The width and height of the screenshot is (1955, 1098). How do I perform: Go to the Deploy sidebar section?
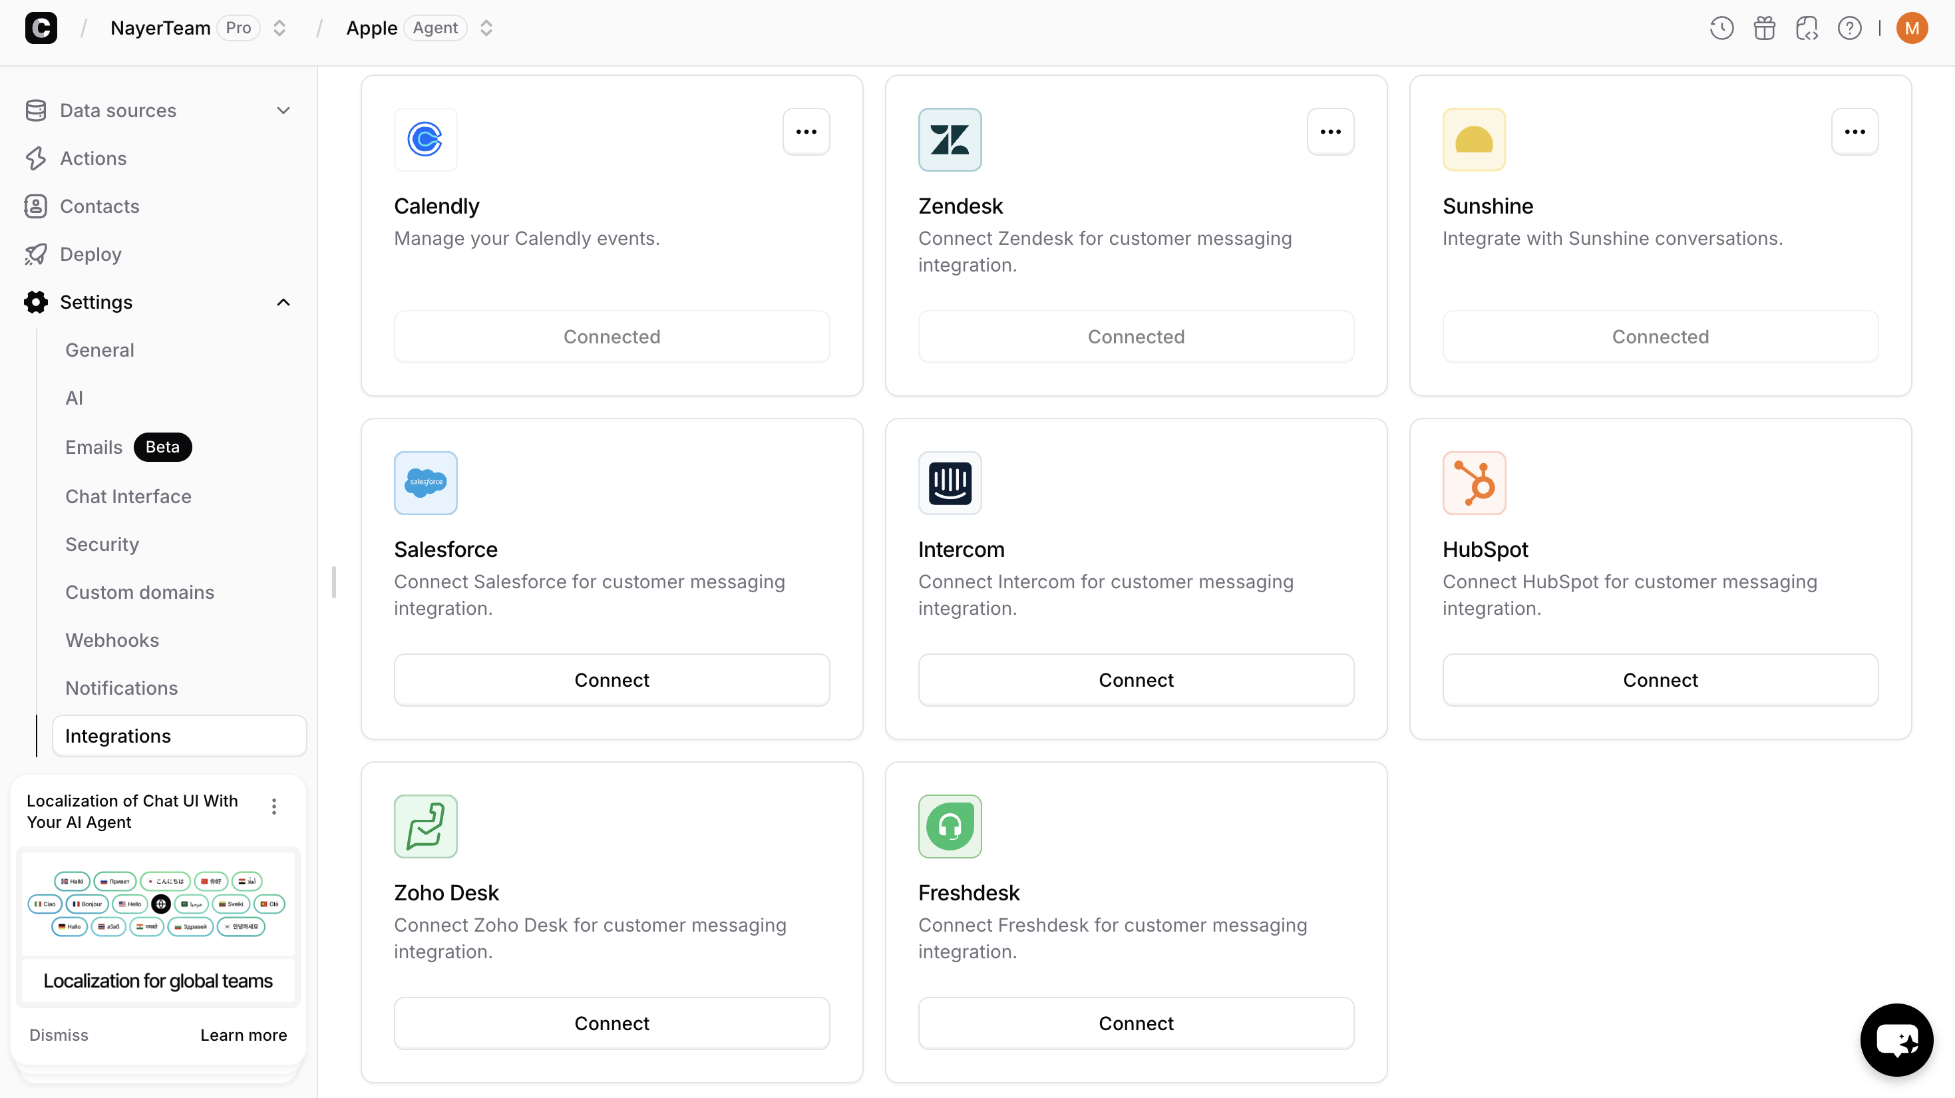point(90,254)
